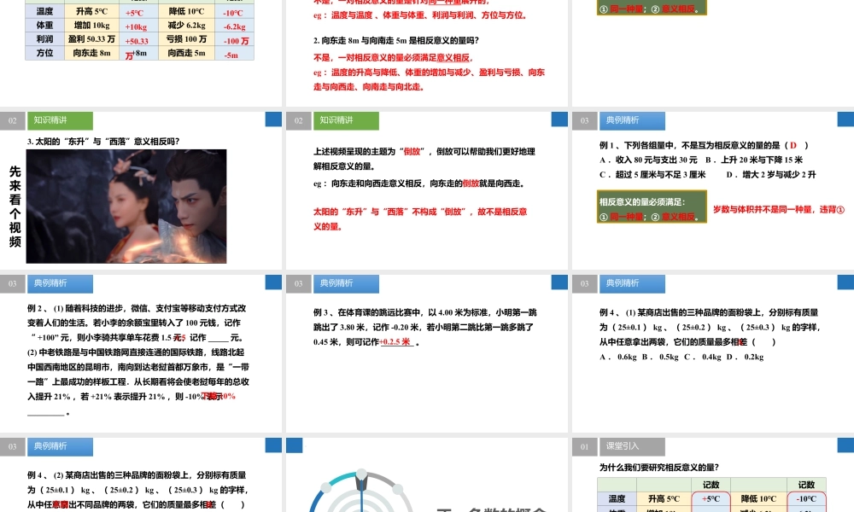Viewport: 854px width, 512px height.
Task: Click the blue square on the circular diagram slide
Action: tap(294, 445)
